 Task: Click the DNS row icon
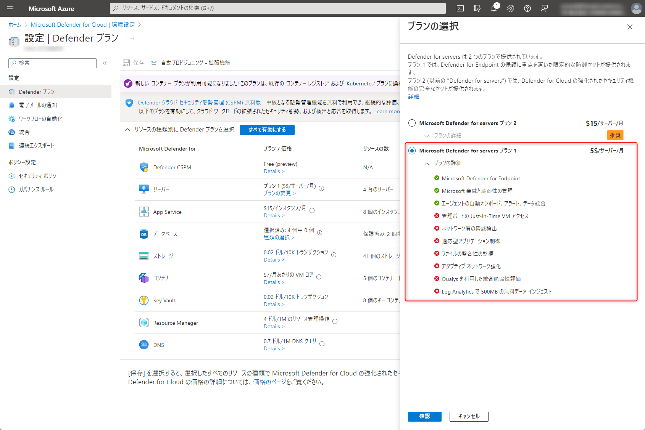144,345
